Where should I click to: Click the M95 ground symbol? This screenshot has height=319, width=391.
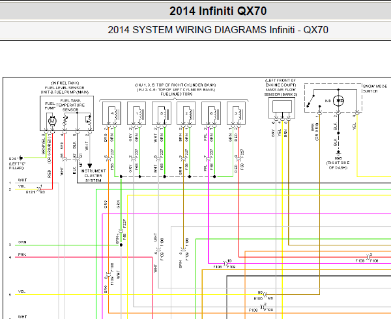338,152
